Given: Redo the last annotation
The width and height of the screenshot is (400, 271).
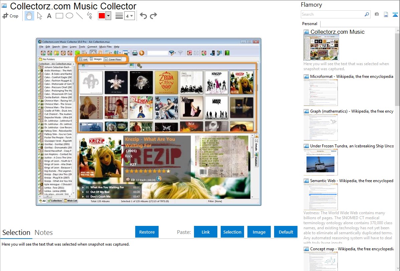Looking at the screenshot, I should tap(153, 16).
